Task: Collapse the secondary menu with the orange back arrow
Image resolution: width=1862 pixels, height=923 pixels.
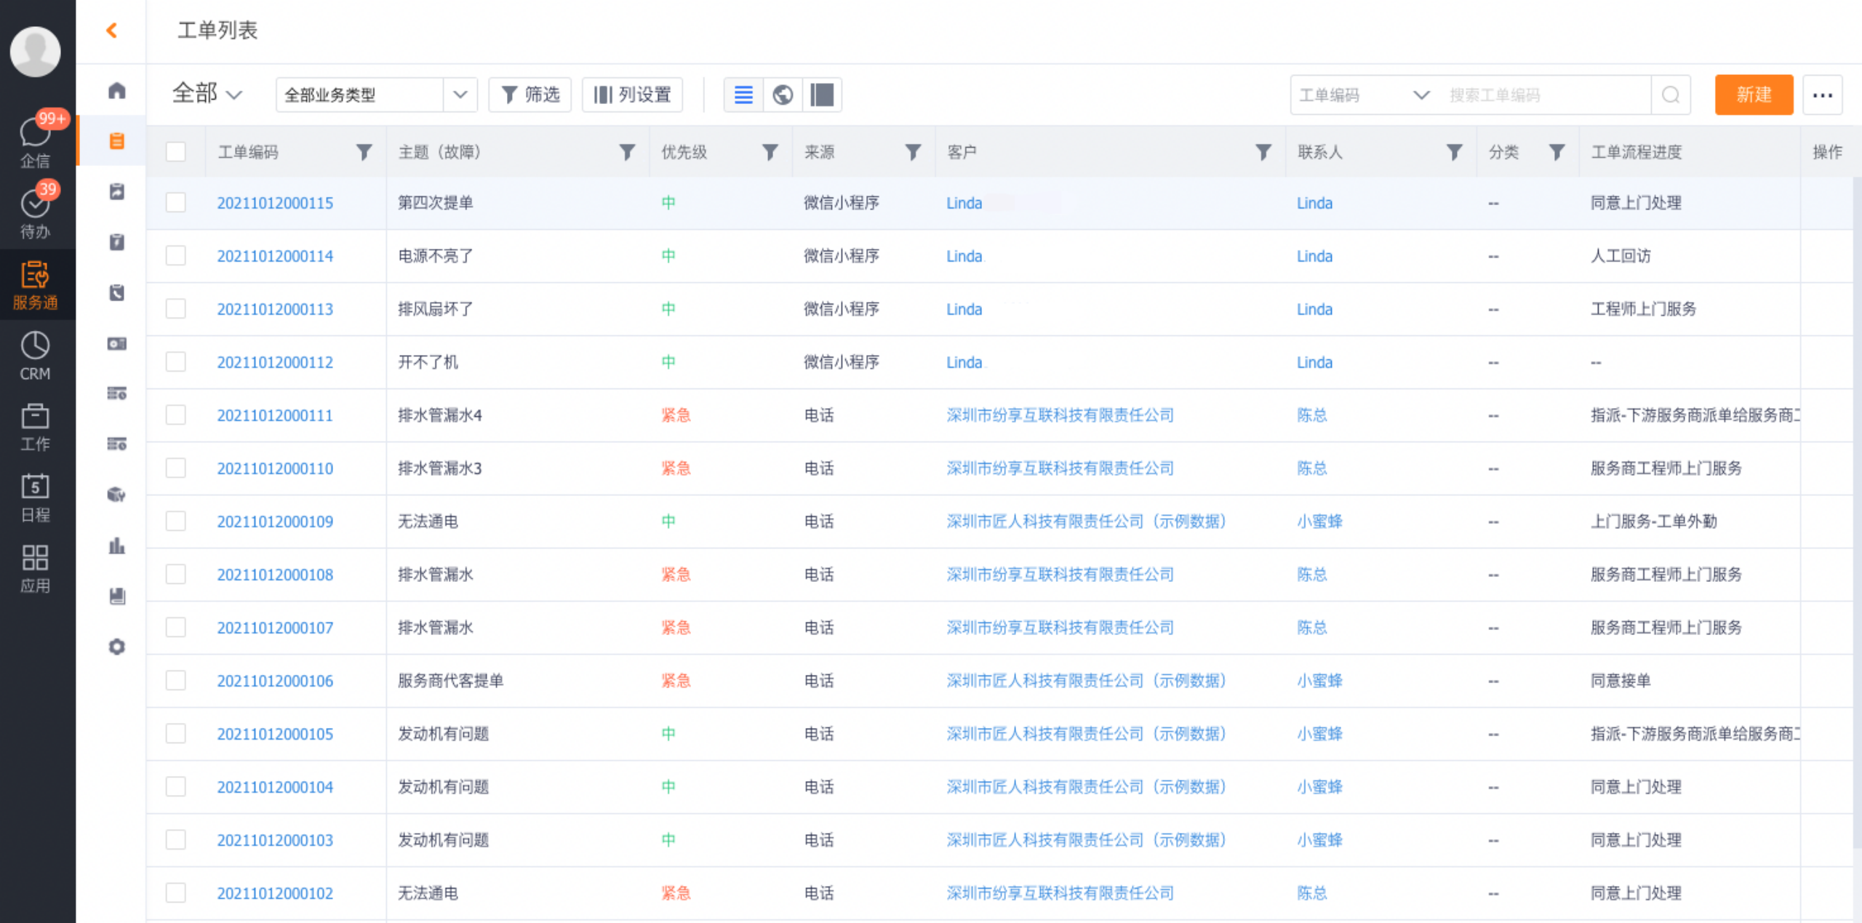Action: tap(111, 30)
